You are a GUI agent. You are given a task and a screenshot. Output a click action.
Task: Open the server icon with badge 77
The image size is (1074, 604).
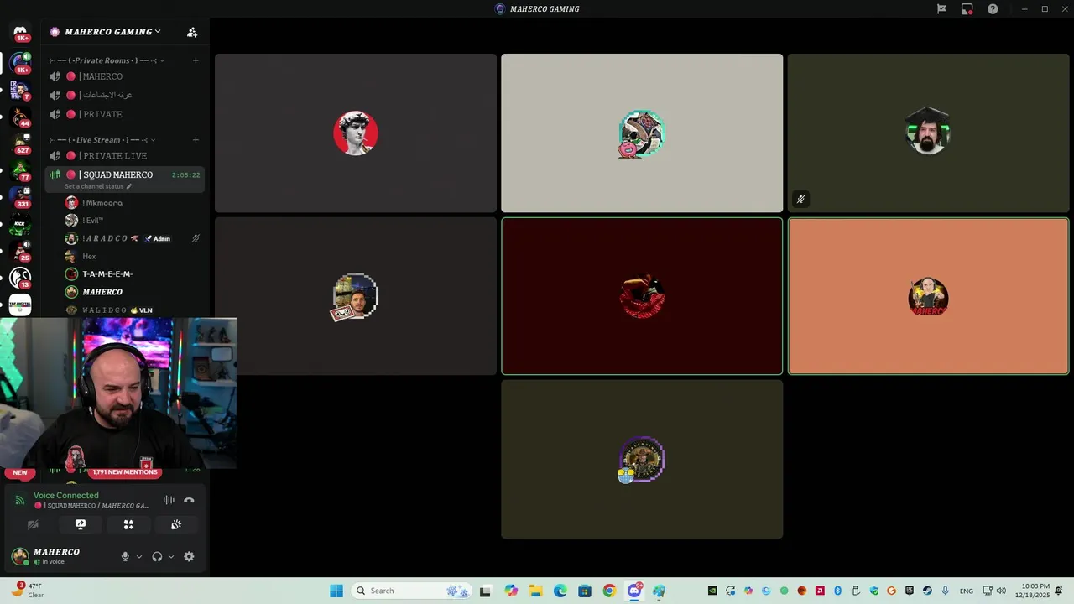(x=20, y=170)
